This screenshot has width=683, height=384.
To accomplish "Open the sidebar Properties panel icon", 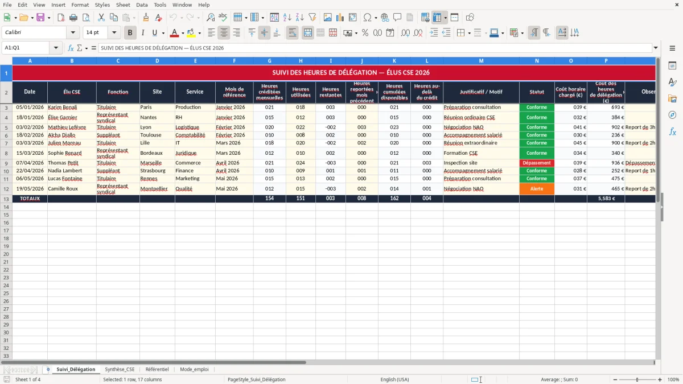I will pyautogui.click(x=672, y=65).
